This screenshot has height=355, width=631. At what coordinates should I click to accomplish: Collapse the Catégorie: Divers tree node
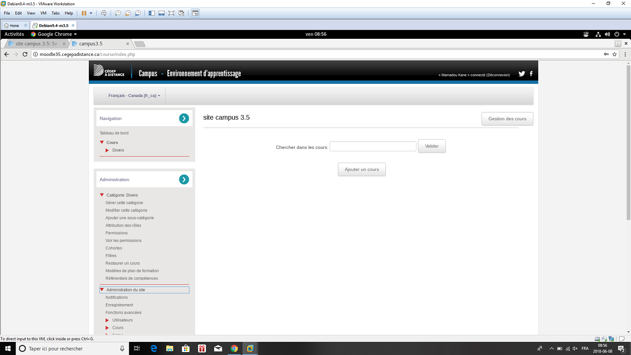coord(102,195)
